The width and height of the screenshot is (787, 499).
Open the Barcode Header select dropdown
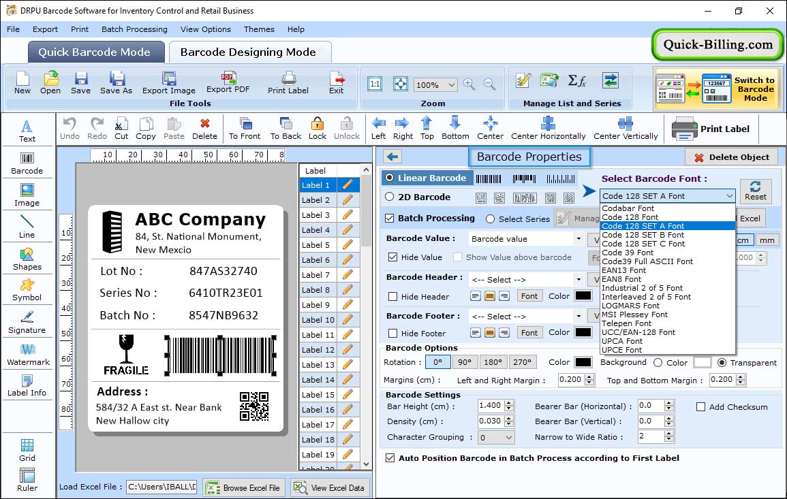578,280
